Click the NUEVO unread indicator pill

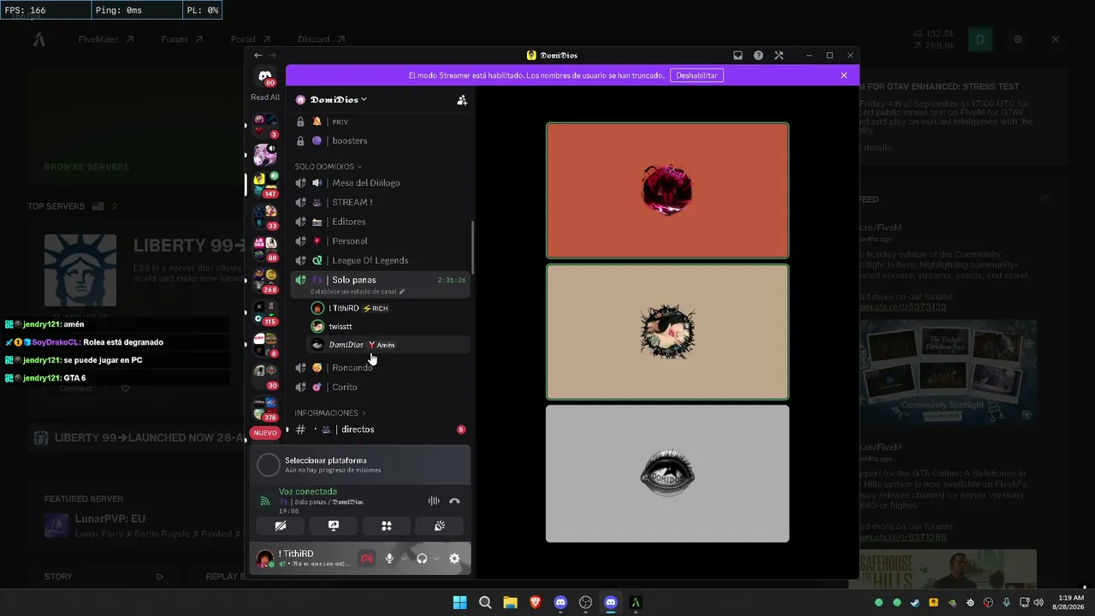point(265,433)
